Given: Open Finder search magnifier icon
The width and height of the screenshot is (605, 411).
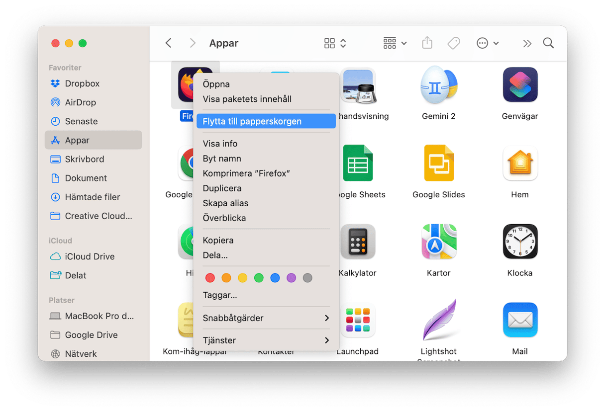Looking at the screenshot, I should click(548, 43).
